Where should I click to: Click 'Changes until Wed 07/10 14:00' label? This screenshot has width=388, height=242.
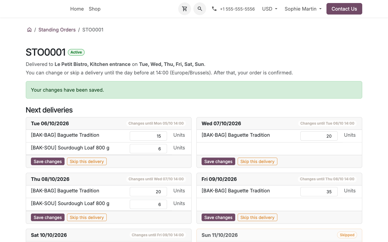(x=156, y=179)
